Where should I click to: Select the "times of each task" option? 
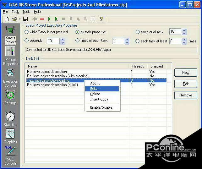click(91, 41)
